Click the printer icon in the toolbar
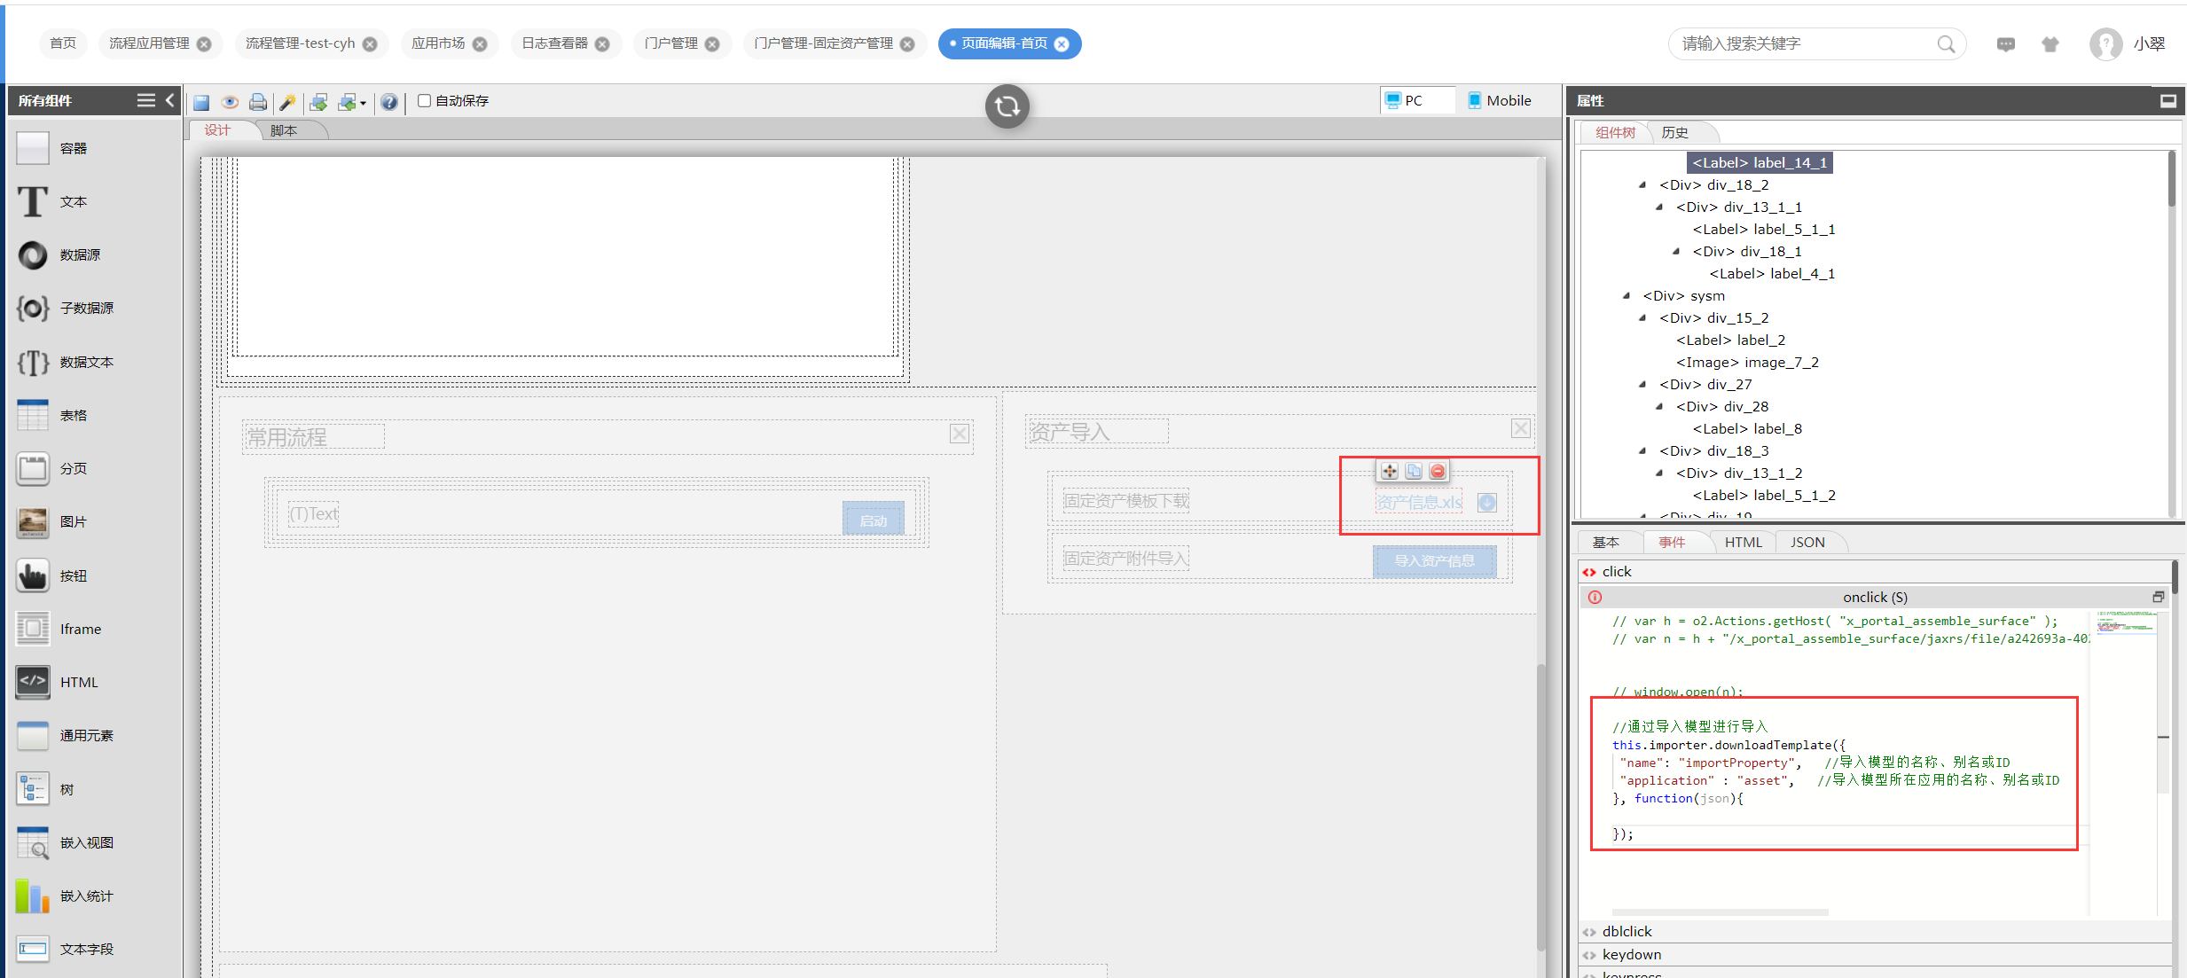The width and height of the screenshot is (2187, 978). click(258, 102)
